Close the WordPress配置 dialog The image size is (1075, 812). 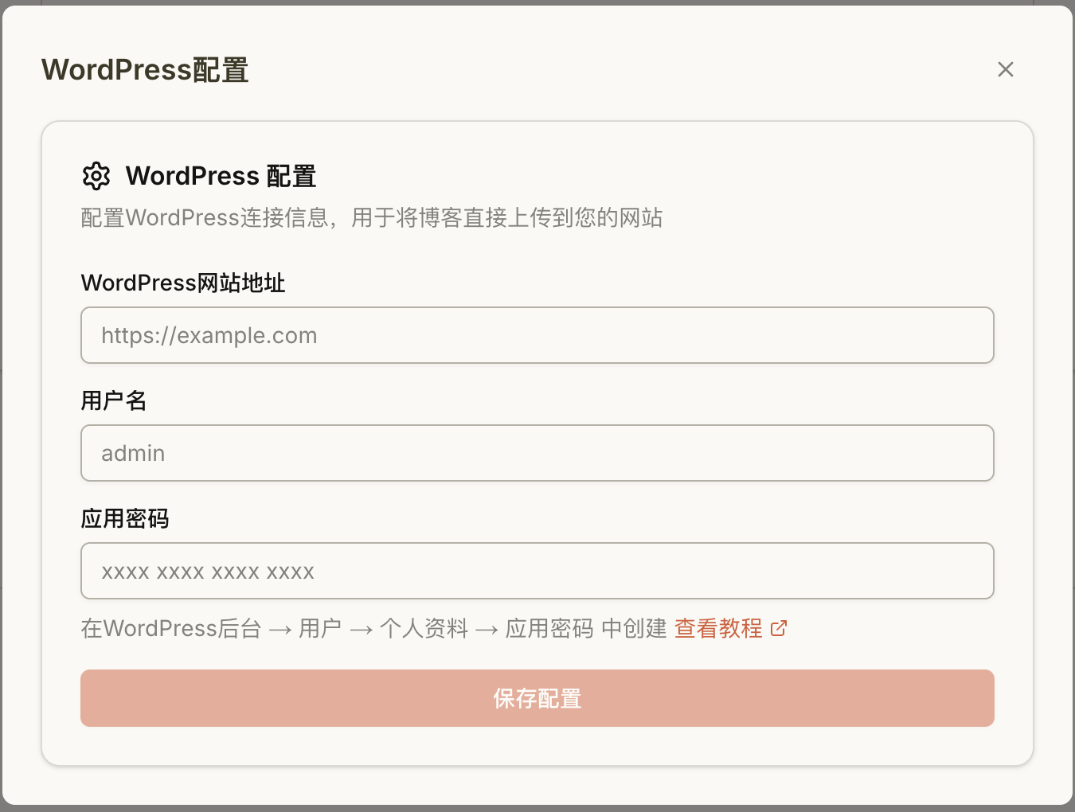(x=1005, y=70)
